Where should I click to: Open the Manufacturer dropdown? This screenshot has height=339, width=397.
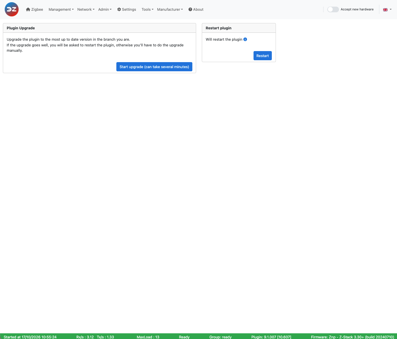[x=170, y=9]
